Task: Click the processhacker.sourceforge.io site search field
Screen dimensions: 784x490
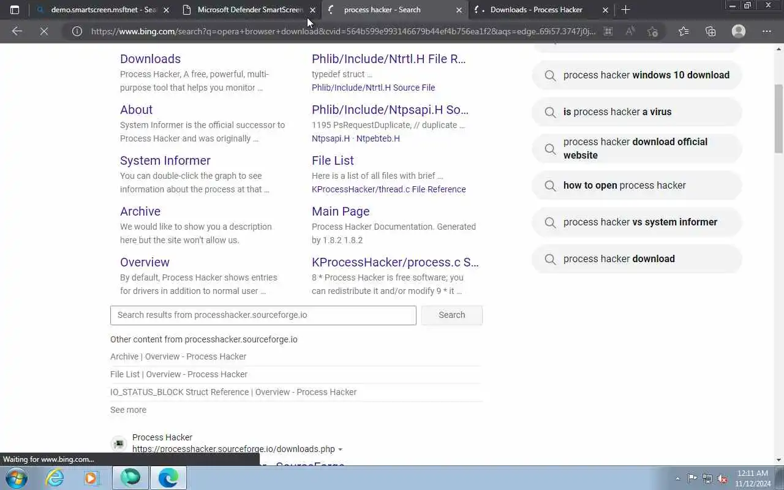Action: pyautogui.click(x=263, y=315)
